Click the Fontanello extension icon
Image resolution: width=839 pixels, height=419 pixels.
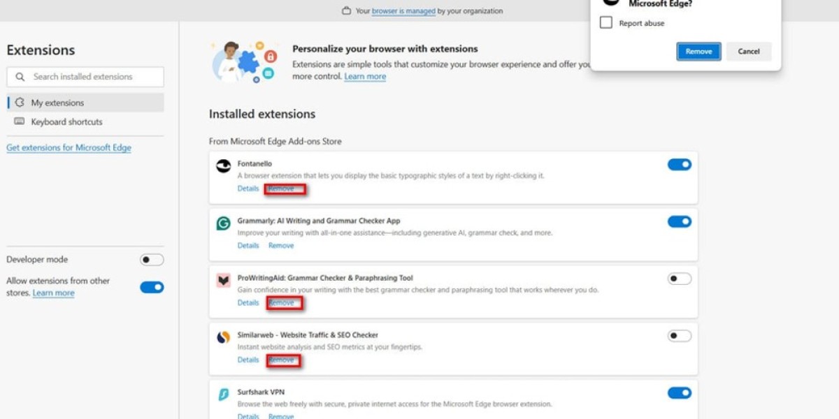pyautogui.click(x=223, y=166)
